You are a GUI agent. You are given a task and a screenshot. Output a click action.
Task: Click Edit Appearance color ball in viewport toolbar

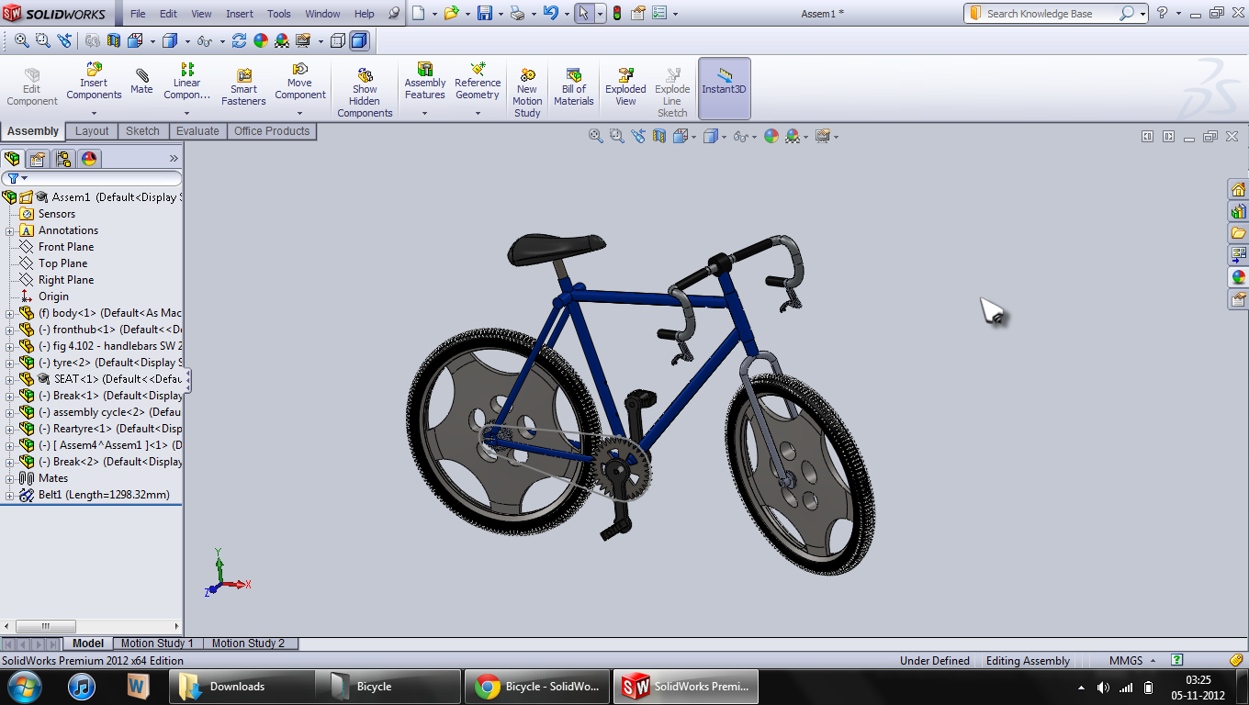pyautogui.click(x=771, y=136)
